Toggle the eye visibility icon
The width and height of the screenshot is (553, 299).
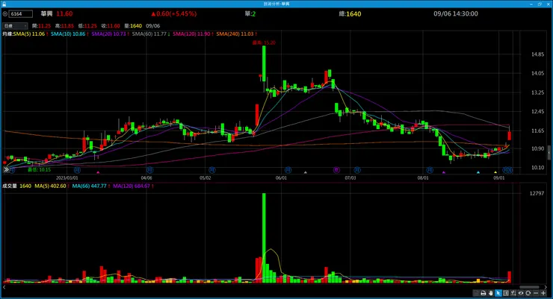(521, 293)
